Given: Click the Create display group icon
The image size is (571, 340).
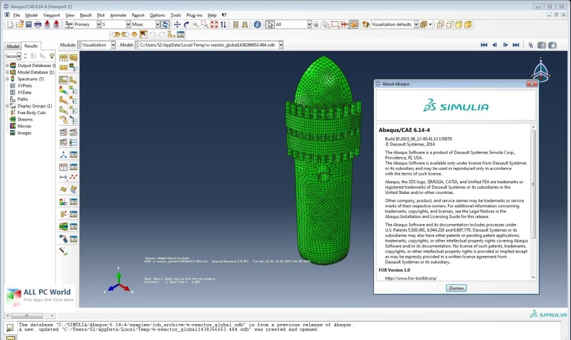Looking at the screenshot, I should tap(171, 34).
